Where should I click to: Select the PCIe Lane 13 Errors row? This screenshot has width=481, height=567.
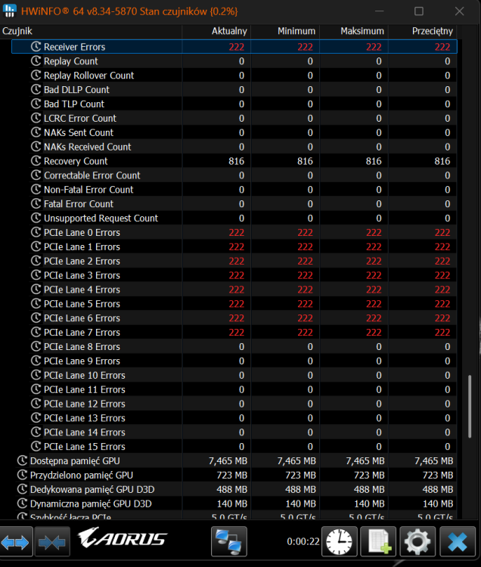coord(234,418)
